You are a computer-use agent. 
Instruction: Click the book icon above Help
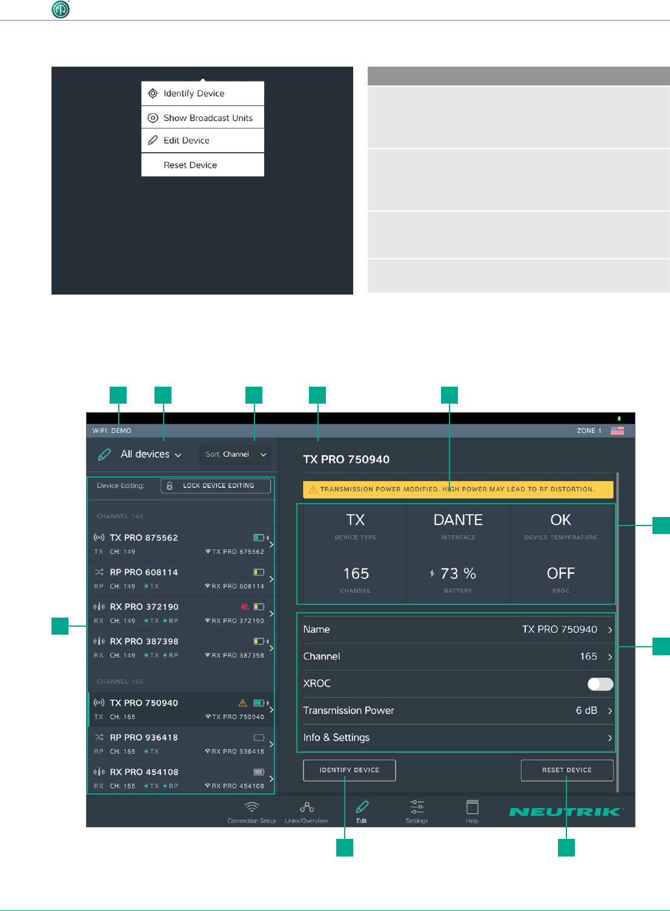[x=473, y=807]
